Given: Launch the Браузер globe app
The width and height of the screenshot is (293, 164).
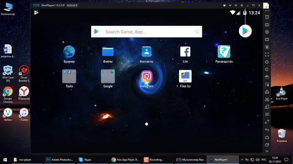Looking at the screenshot, I should click(x=69, y=51).
